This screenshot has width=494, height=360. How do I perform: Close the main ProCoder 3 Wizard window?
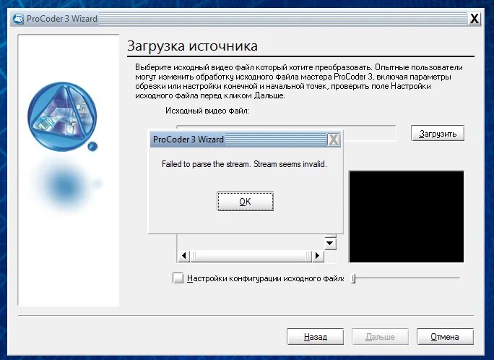point(474,19)
